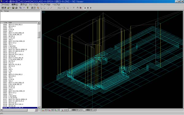The height and width of the screenshot is (115, 184).
Task: Open the dropdown arrow next to the open-folder icon
Action: click(11, 8)
